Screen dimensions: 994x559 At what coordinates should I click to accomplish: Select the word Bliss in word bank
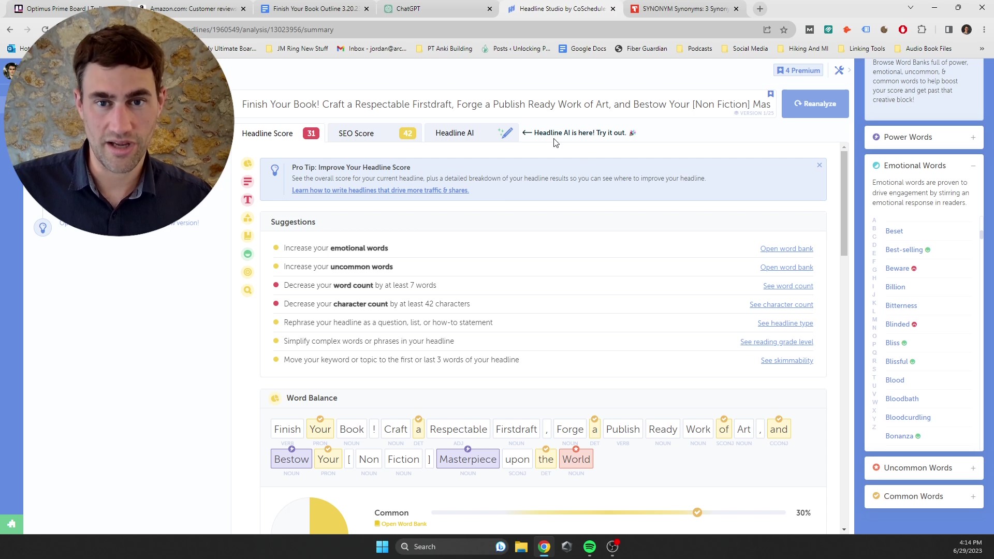[x=892, y=343]
